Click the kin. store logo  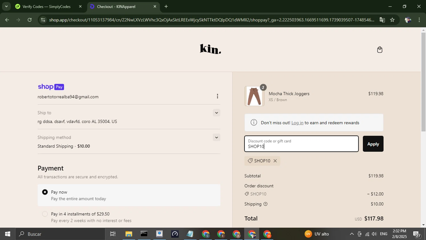click(210, 49)
